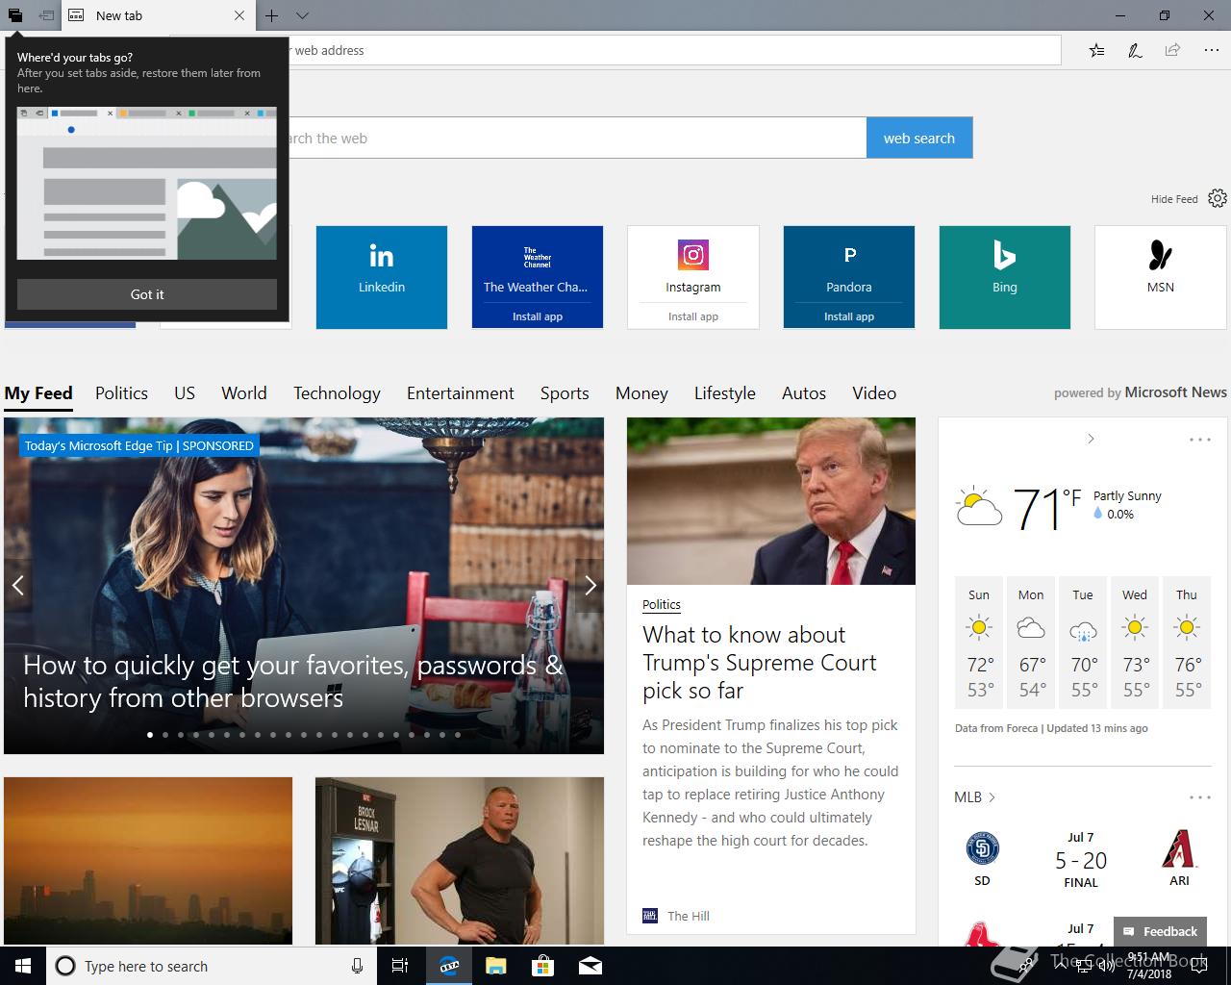Switch to the Technology tab
This screenshot has height=985, width=1231.
coord(337,393)
